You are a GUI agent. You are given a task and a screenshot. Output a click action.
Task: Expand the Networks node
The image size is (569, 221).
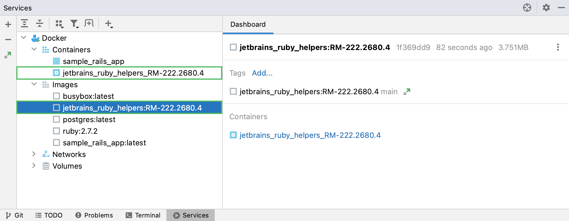[x=34, y=154]
